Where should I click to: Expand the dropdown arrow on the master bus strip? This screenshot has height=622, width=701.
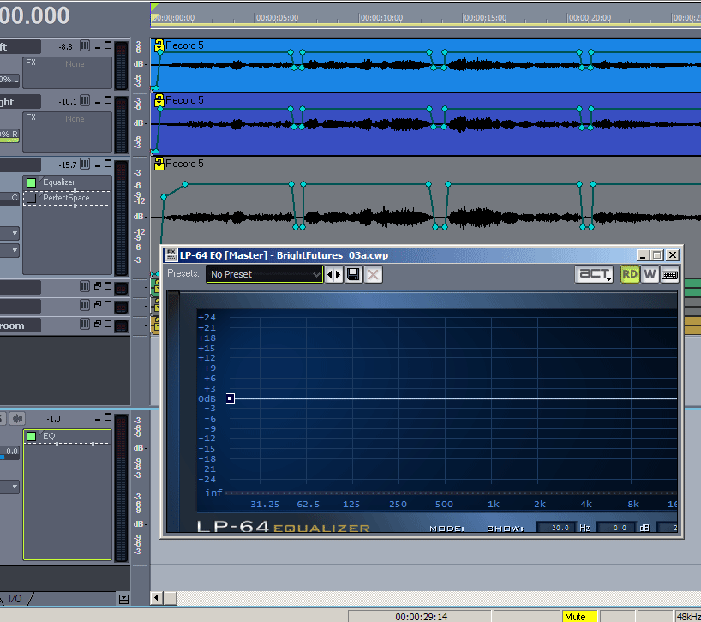pyautogui.click(x=15, y=487)
